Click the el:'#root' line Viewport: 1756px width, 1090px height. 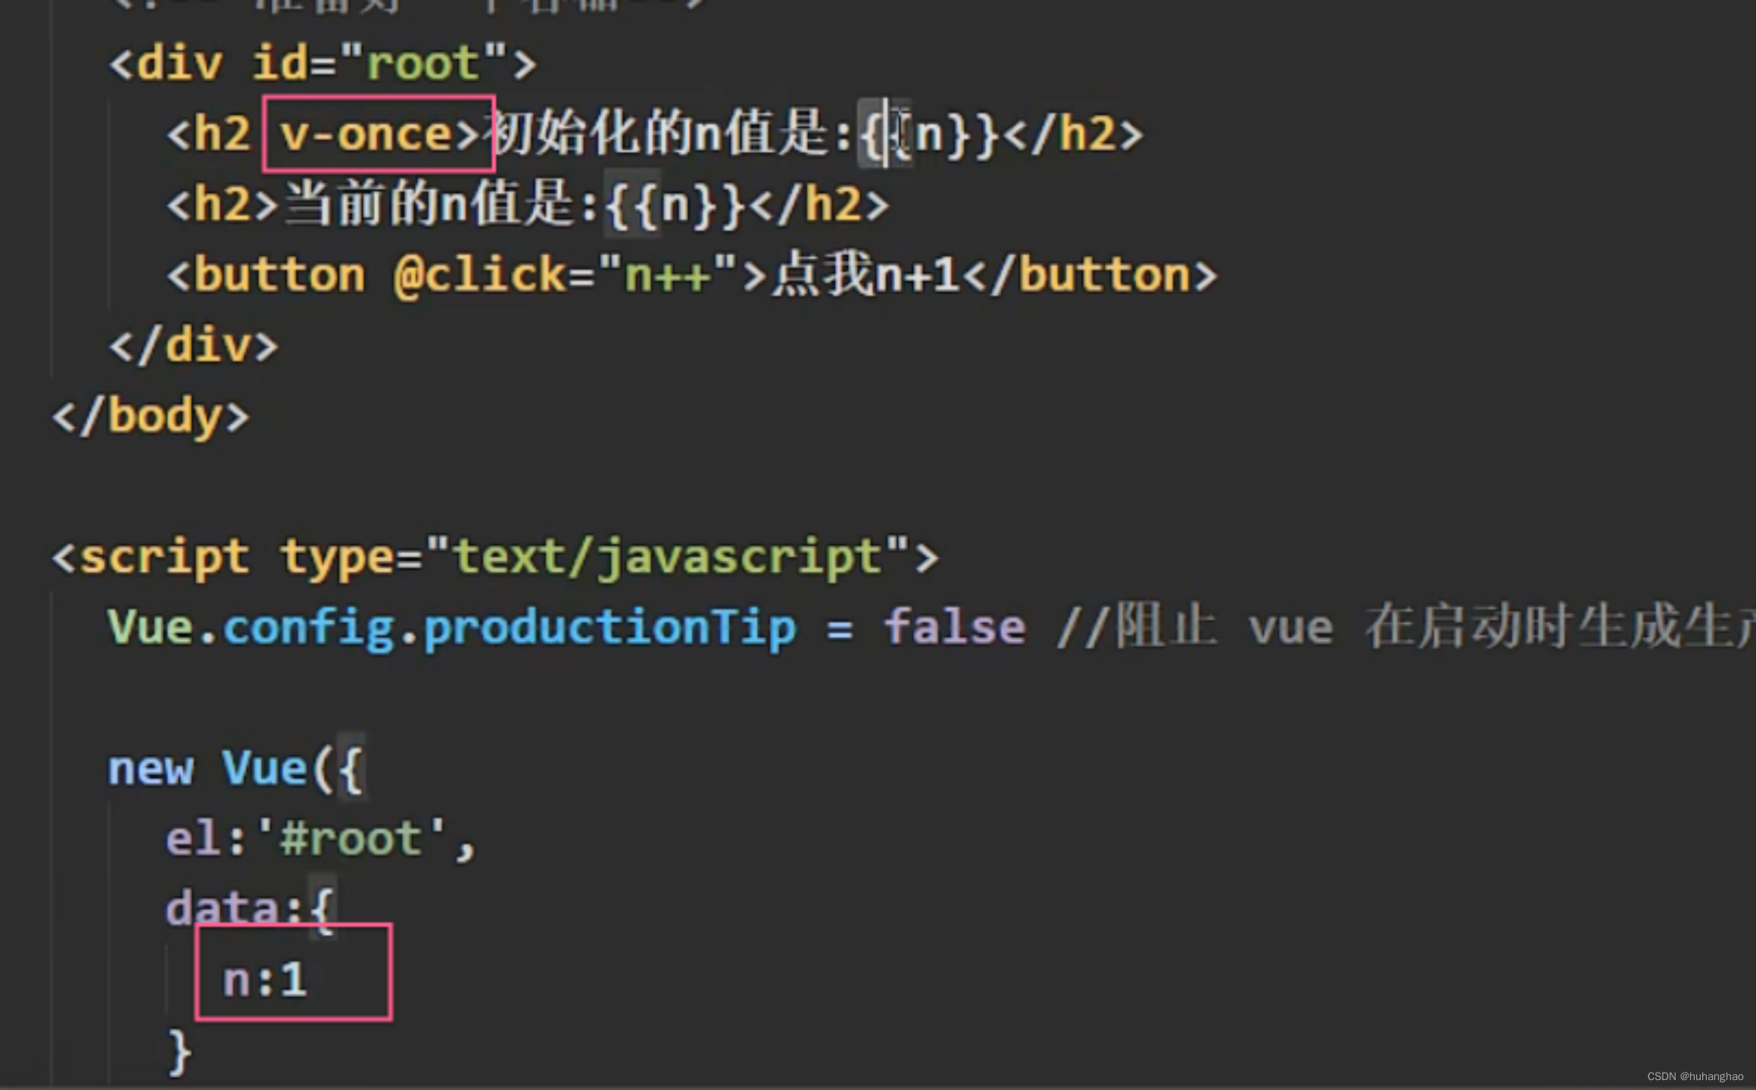click(x=320, y=839)
